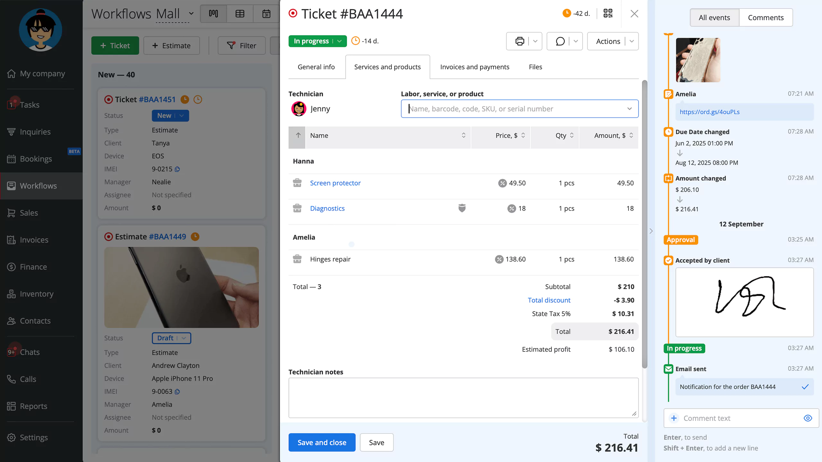Open the In progress status dropdown
This screenshot has height=462, width=822.
[317, 41]
